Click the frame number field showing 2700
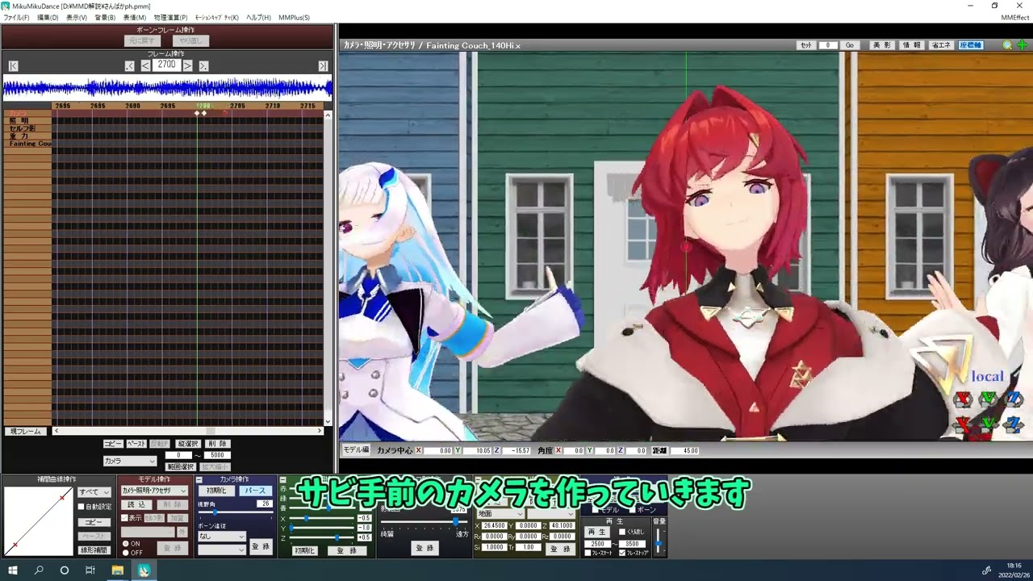This screenshot has width=1033, height=581. [x=166, y=65]
